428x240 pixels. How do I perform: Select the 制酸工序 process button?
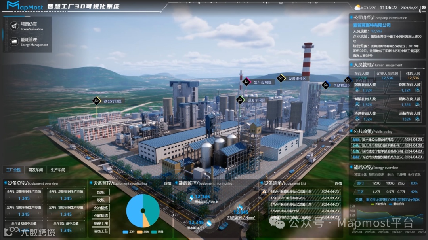pyautogui.click(x=101, y=223)
